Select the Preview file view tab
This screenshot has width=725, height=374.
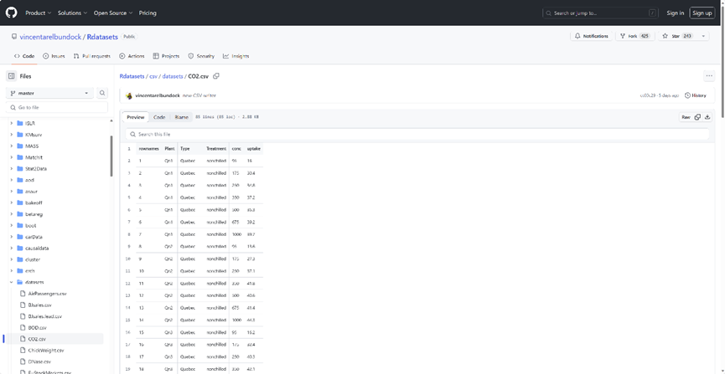coord(136,117)
